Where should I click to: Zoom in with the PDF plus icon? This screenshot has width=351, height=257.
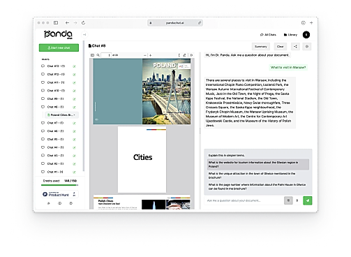[151, 55]
